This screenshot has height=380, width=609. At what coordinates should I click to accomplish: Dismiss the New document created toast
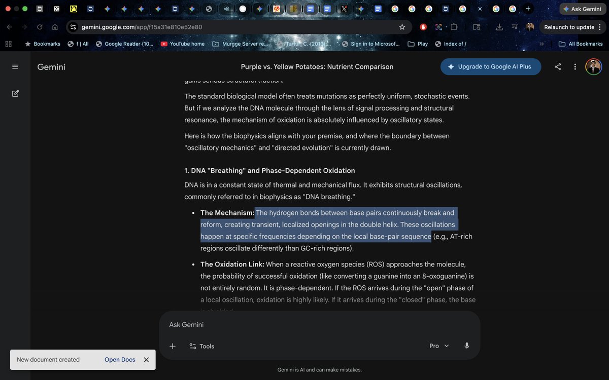point(146,360)
